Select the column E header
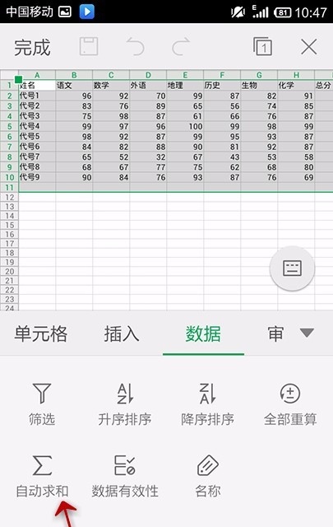333x527 pixels. (185, 75)
